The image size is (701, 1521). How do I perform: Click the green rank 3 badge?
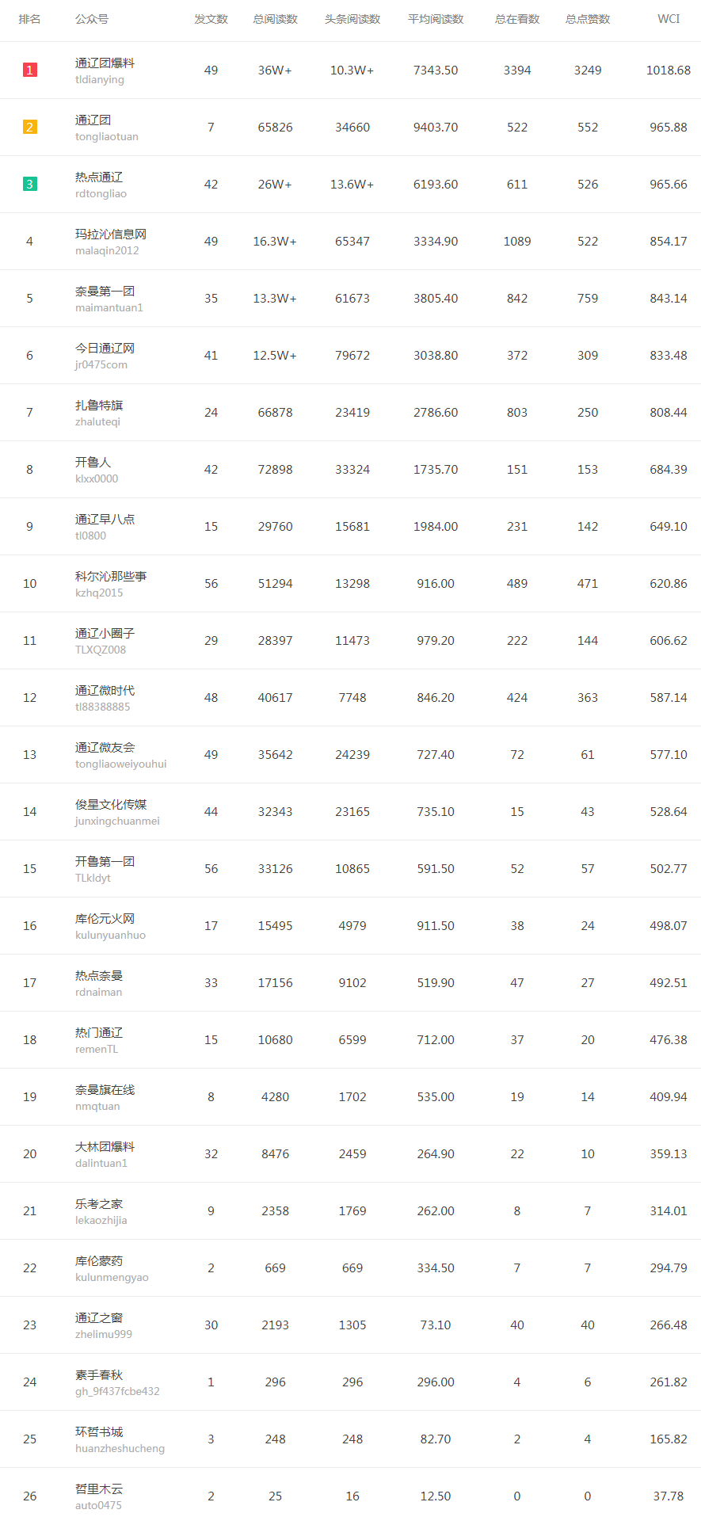point(30,185)
